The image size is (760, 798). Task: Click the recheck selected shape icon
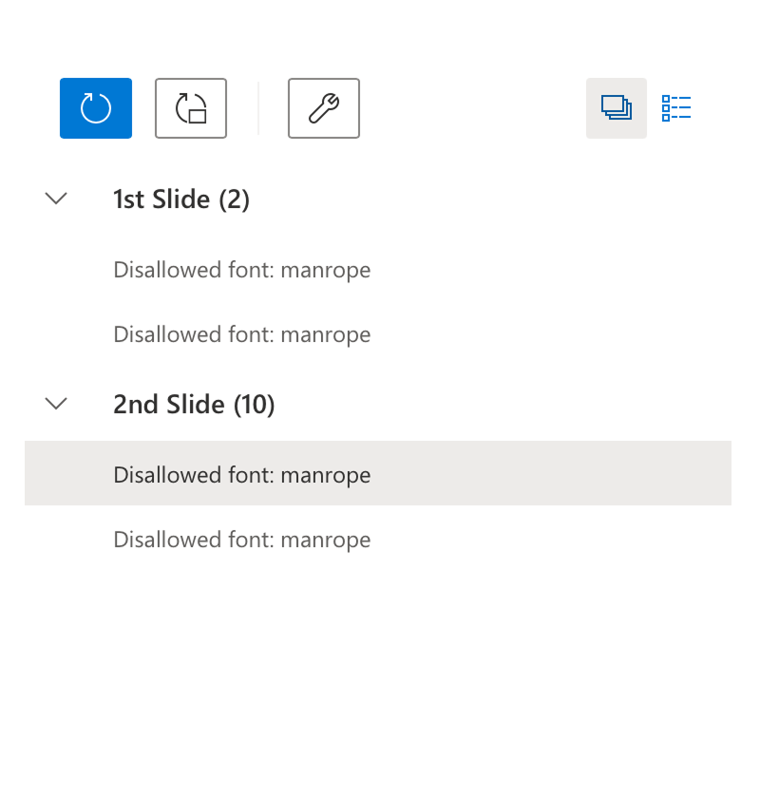coord(191,108)
